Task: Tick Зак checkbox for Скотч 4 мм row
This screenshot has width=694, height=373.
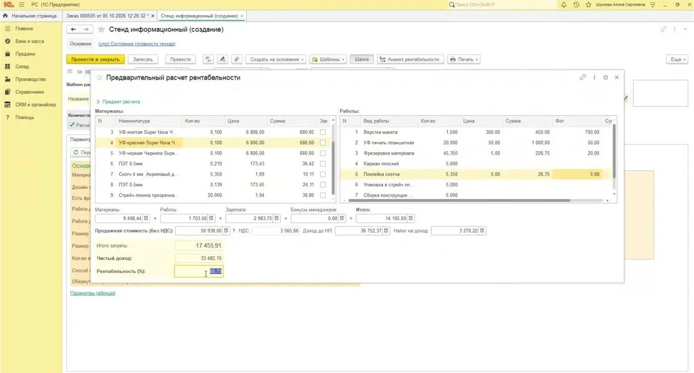Action: 323,174
